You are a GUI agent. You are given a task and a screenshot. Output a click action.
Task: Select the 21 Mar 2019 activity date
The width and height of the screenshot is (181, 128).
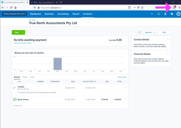click(90, 99)
